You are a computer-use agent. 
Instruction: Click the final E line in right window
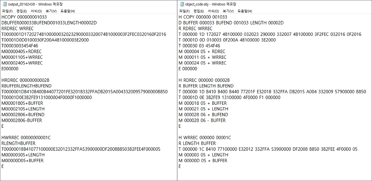click(179, 166)
